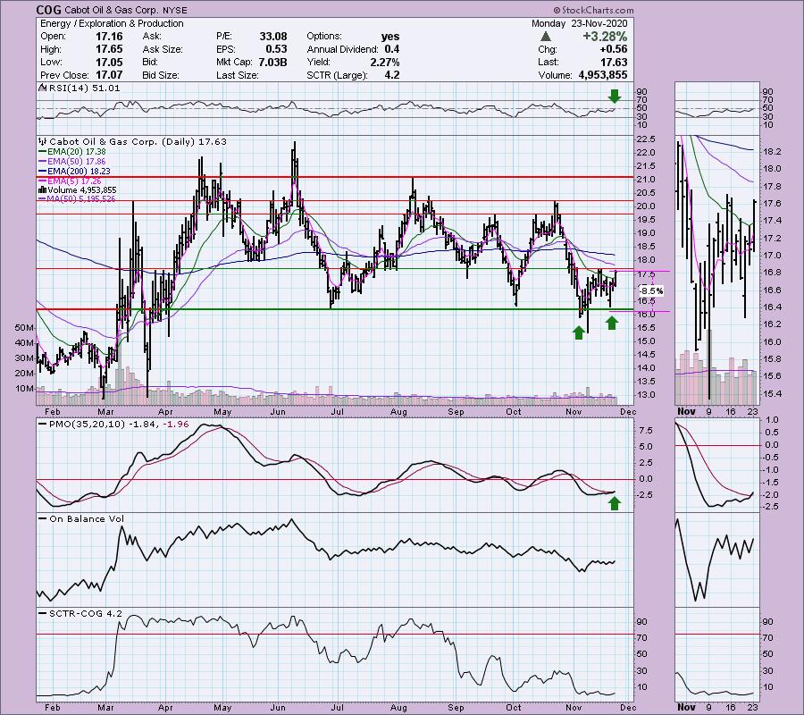804x715 pixels.
Task: Click the date Monday 23-Nov-2020
Action: point(579,23)
